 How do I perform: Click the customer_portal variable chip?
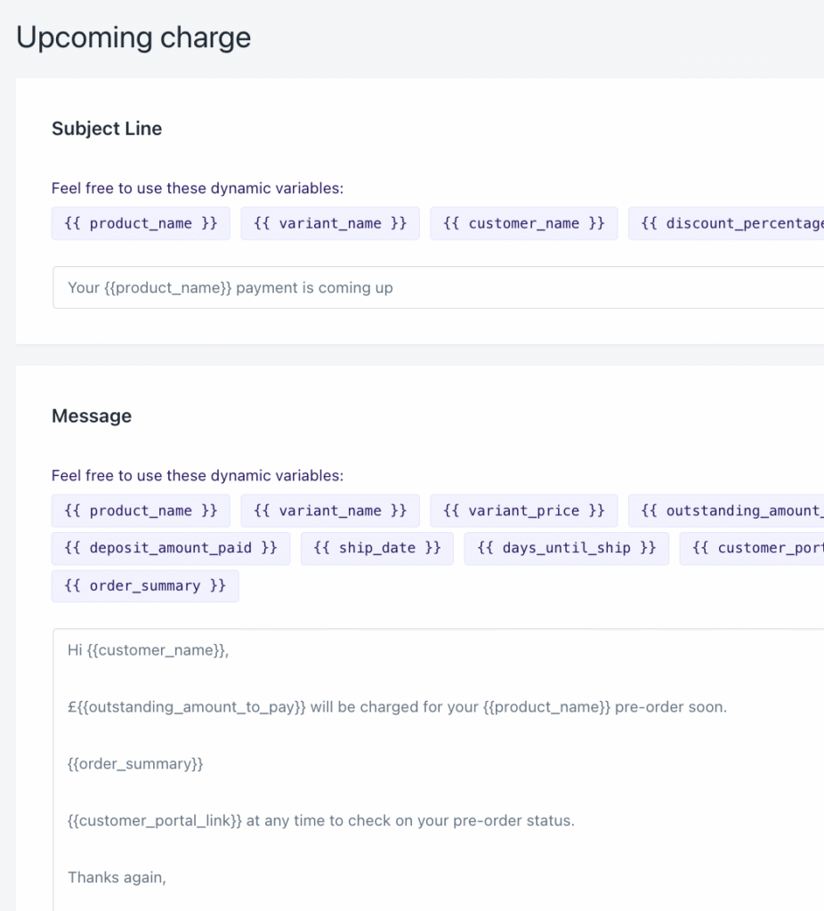pyautogui.click(x=753, y=548)
